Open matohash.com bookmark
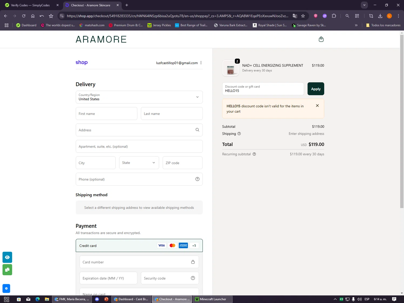 pos(92,25)
